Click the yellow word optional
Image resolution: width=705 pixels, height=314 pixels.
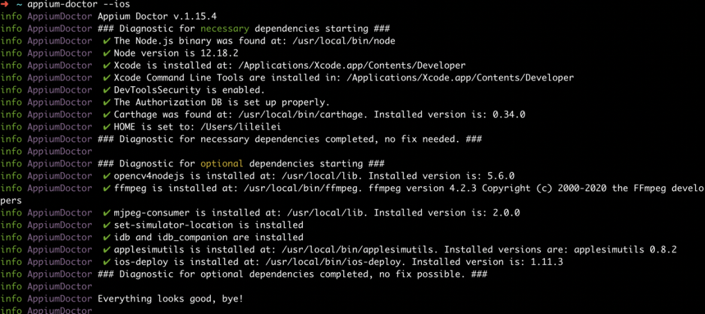pos(222,163)
